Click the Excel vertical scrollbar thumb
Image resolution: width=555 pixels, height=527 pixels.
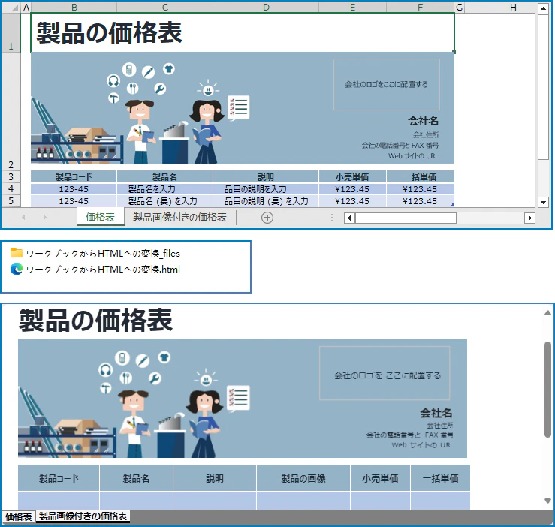click(543, 87)
